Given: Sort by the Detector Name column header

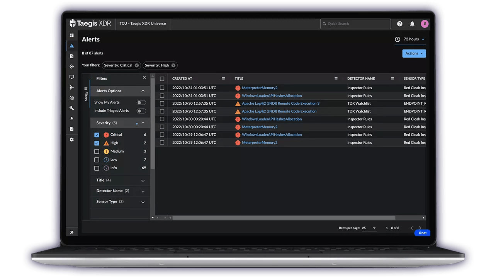Looking at the screenshot, I should tap(361, 78).
